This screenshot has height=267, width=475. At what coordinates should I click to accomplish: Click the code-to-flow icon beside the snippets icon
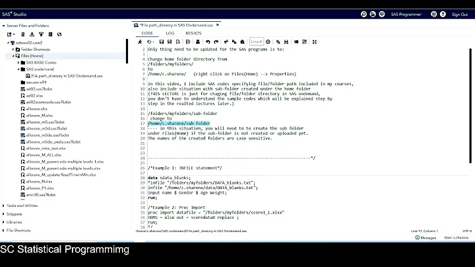point(188,42)
